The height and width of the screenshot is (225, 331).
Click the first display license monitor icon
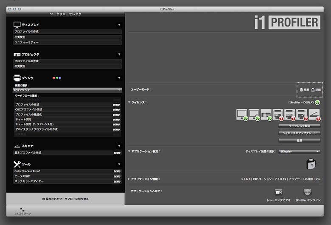[242, 114]
